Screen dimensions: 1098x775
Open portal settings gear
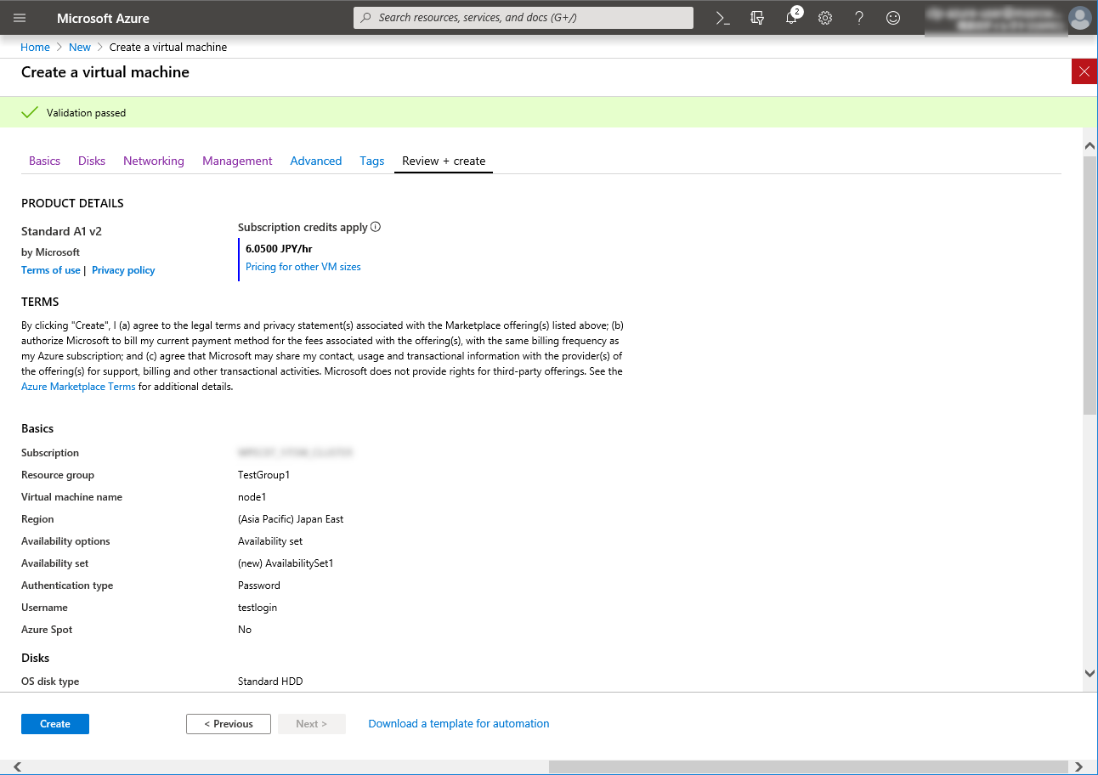point(825,18)
